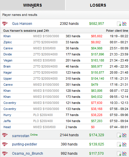This screenshot has height=157, width=129.
Task: Download Gus Hansen's hand history file
Action: tap(119, 24)
